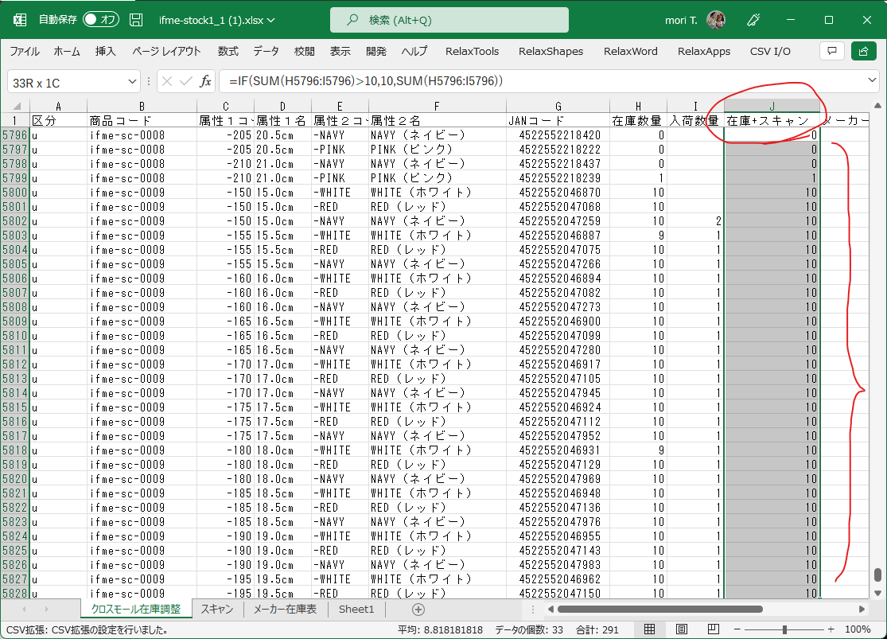Open the file name dropdown in title bar

(x=272, y=20)
